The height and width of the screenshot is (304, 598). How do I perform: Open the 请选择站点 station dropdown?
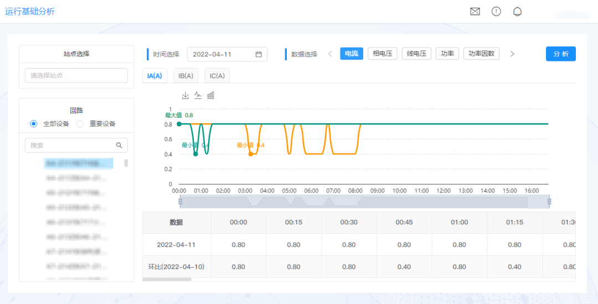coord(76,75)
